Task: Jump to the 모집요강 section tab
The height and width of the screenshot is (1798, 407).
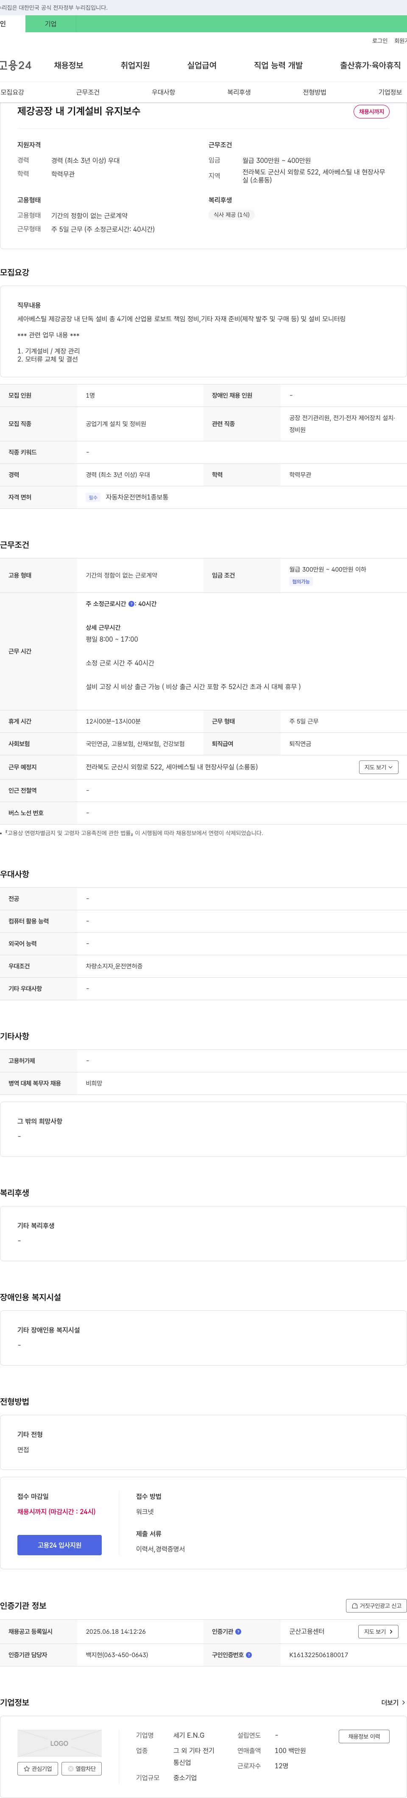Action: 13,92
